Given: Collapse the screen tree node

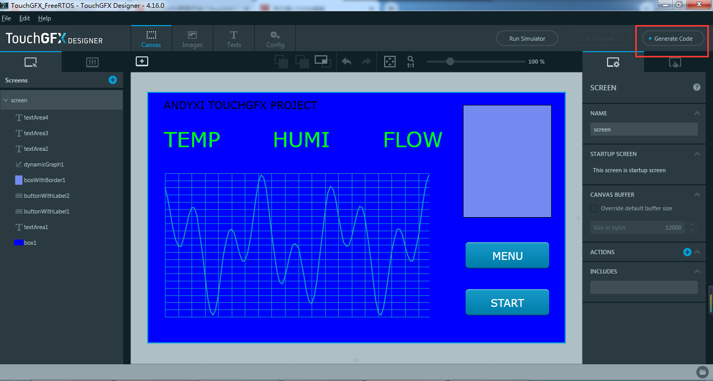Looking at the screenshot, I should pyautogui.click(x=6, y=100).
